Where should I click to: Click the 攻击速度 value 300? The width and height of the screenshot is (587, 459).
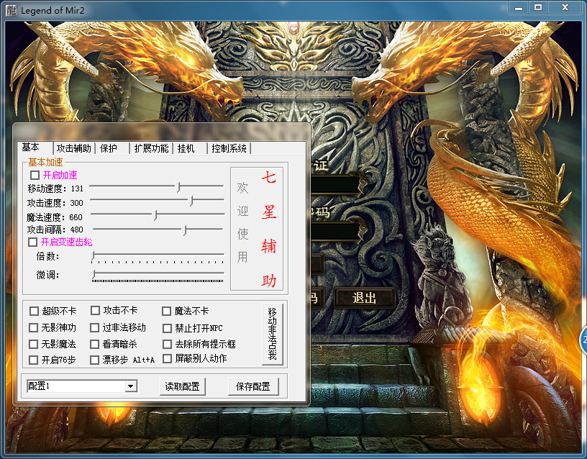(76, 203)
